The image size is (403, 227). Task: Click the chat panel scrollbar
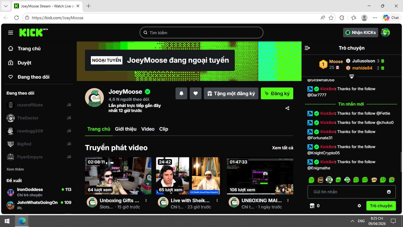point(401,161)
